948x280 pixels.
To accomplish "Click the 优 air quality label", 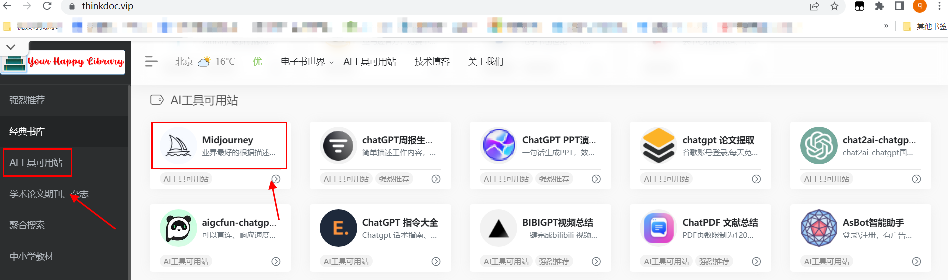I will [x=257, y=62].
